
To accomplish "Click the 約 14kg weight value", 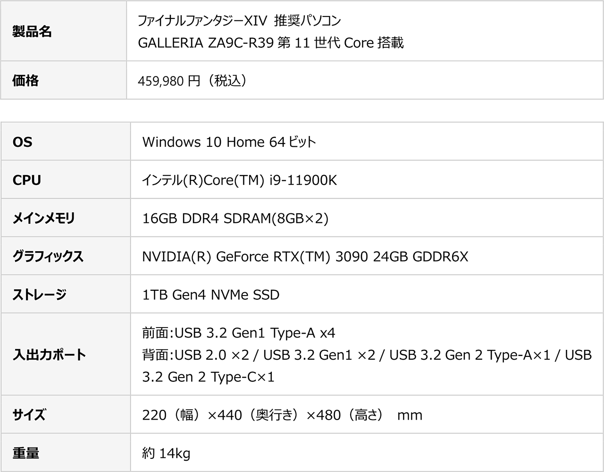I will (166, 453).
